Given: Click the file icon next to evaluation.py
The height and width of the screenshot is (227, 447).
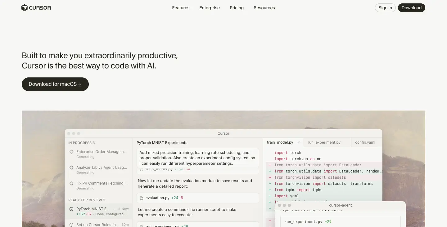Looking at the screenshot, I should [142, 198].
